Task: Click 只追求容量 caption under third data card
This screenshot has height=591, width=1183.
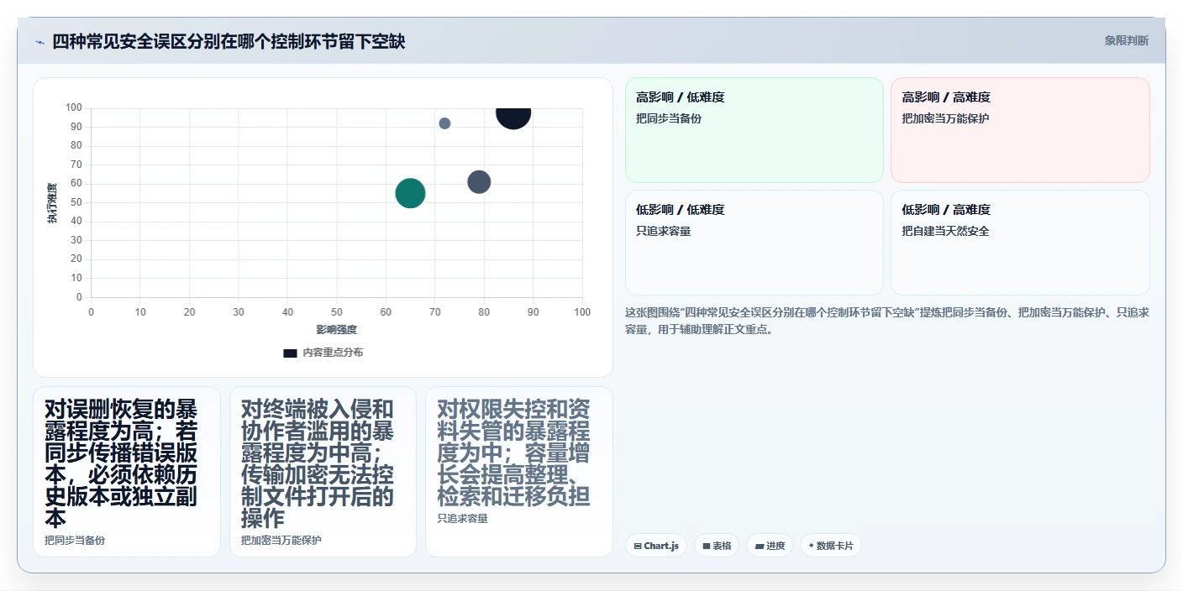Action: pyautogui.click(x=463, y=519)
